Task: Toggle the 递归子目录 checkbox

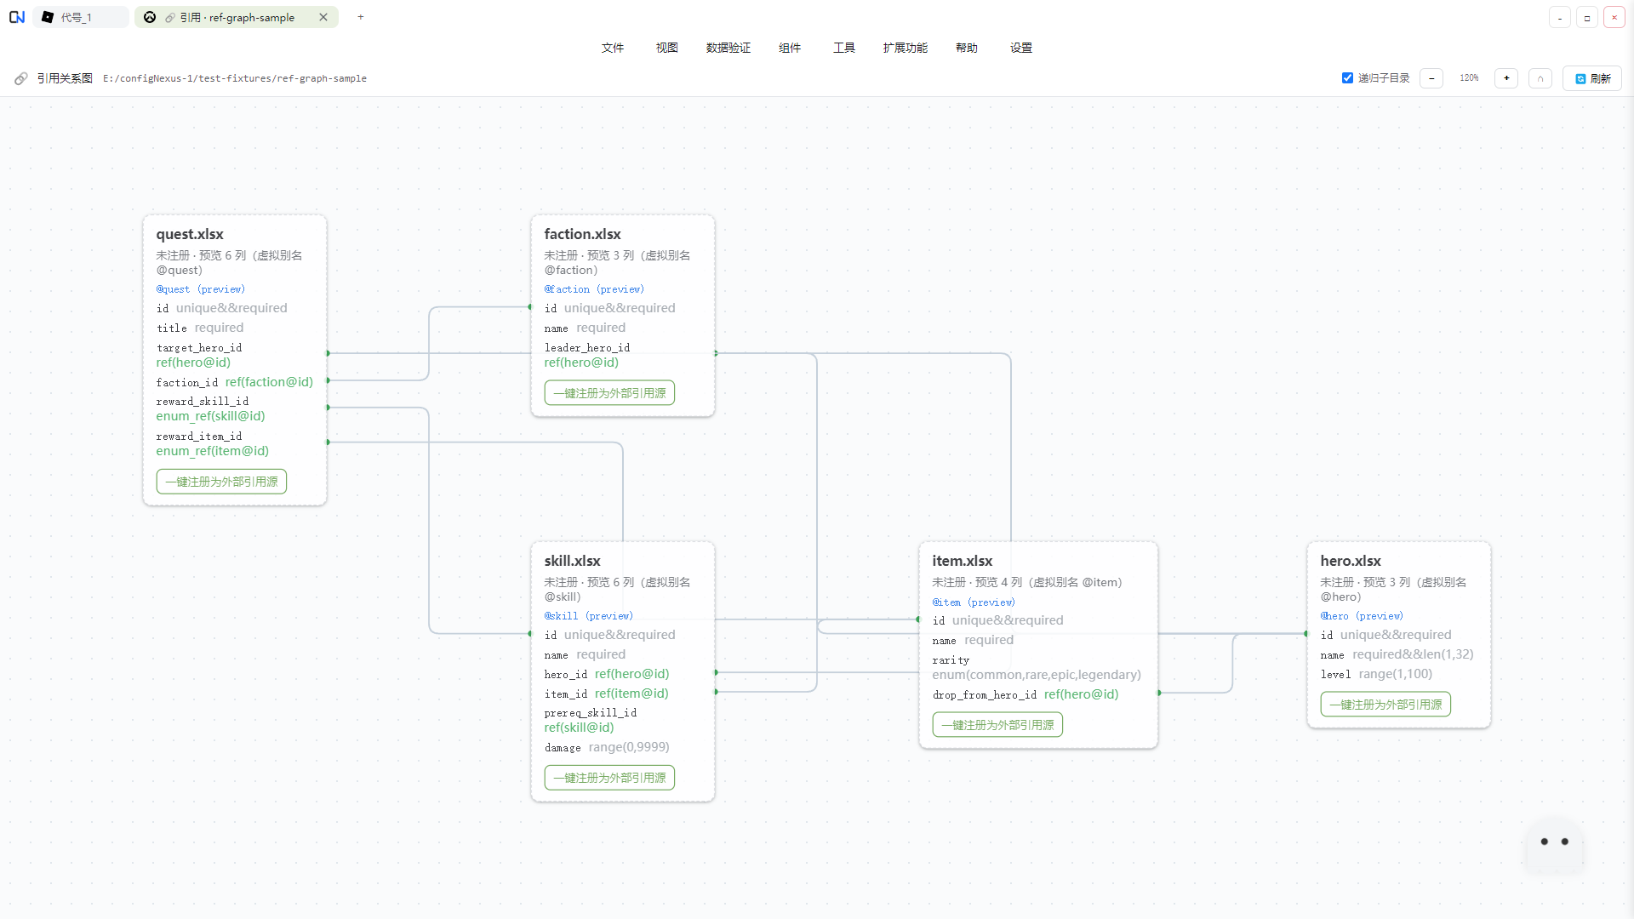Action: [x=1347, y=78]
